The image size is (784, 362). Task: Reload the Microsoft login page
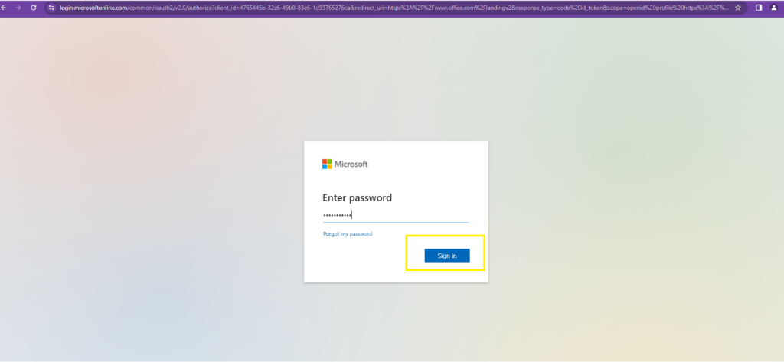click(34, 7)
